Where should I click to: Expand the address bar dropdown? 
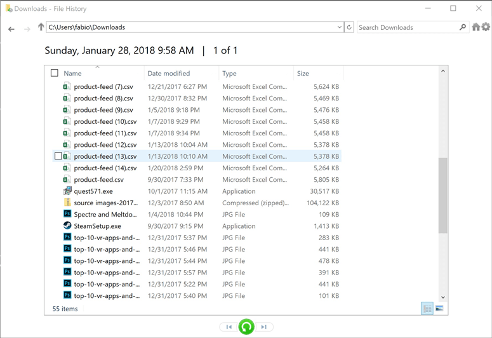click(x=340, y=27)
